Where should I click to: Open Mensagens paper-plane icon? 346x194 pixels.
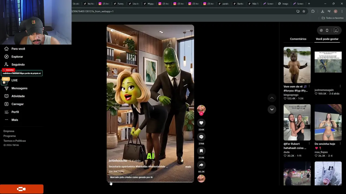point(6,88)
